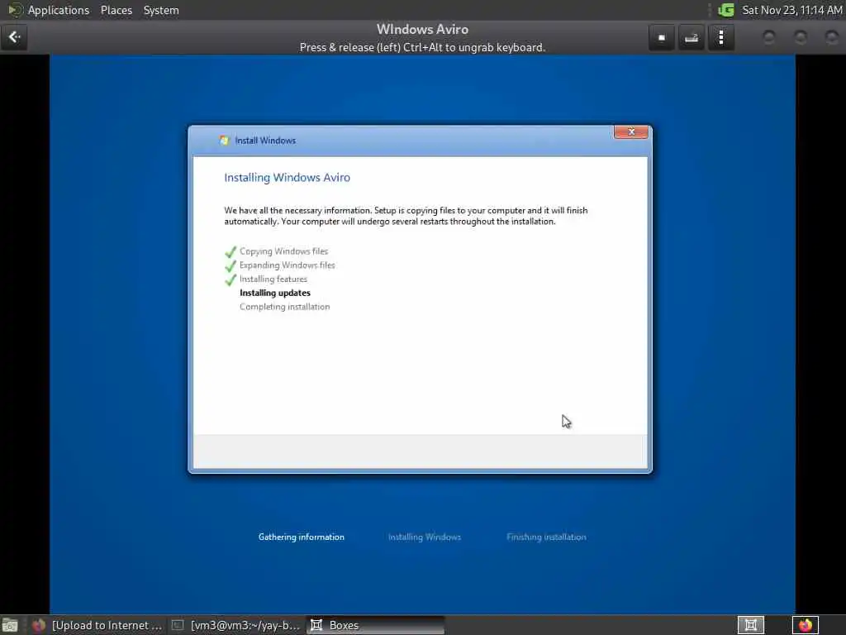Click the show desktop icon in taskbar

click(10, 625)
